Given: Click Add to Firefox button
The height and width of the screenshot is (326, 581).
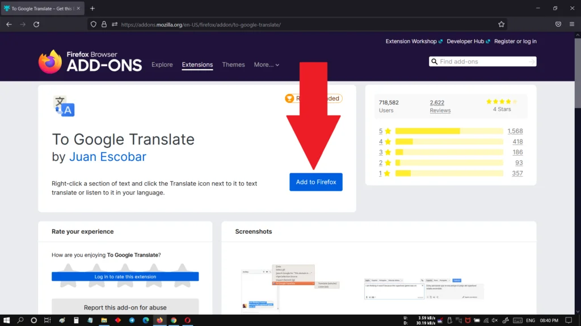Looking at the screenshot, I should pyautogui.click(x=315, y=182).
